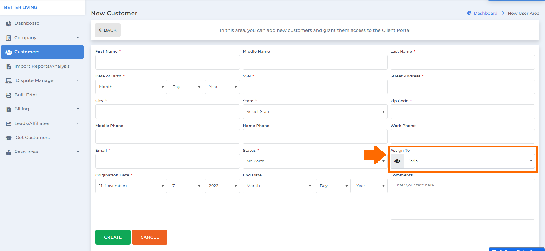Click the Resources book reader icon

pos(9,152)
